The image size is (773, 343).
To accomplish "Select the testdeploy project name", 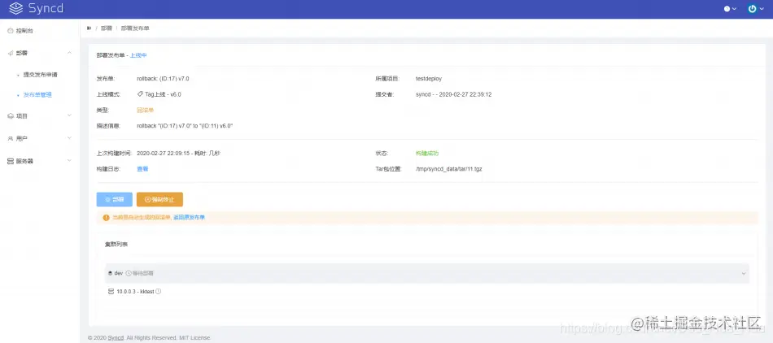I will (429, 79).
